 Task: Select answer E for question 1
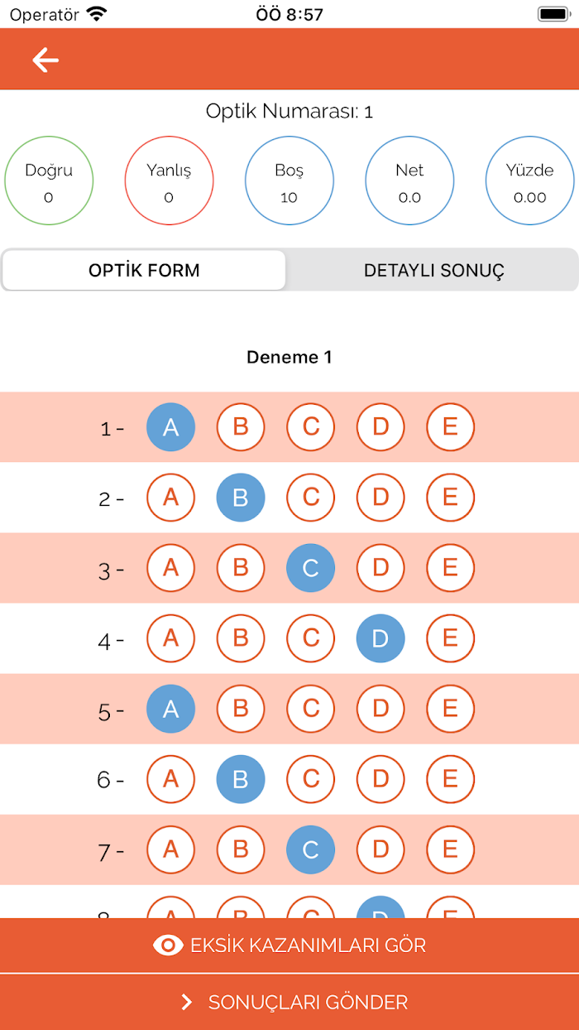pyautogui.click(x=451, y=427)
